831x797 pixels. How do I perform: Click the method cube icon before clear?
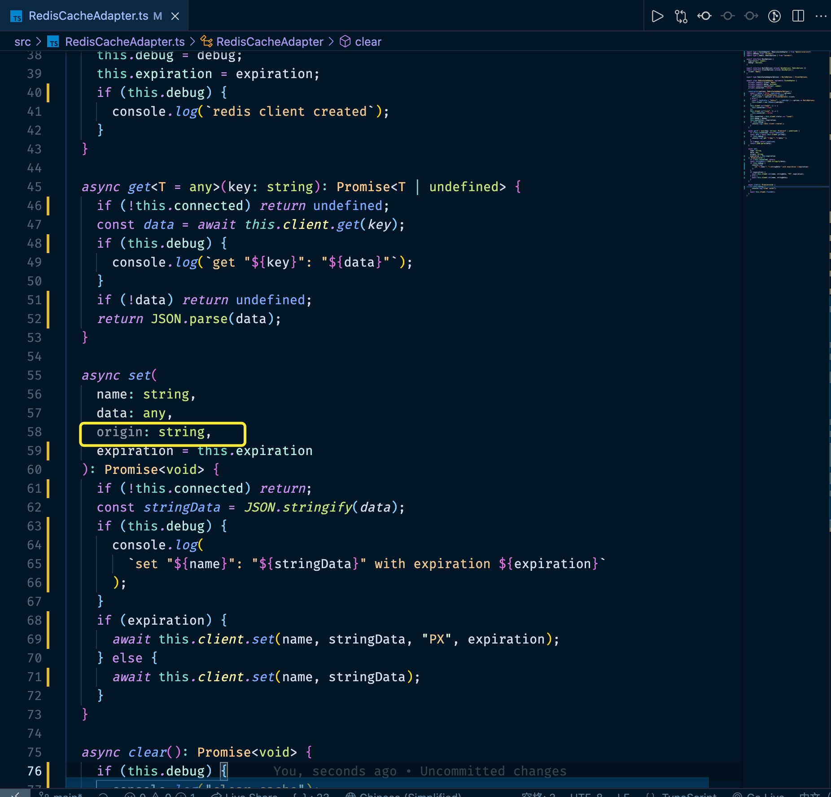point(345,41)
